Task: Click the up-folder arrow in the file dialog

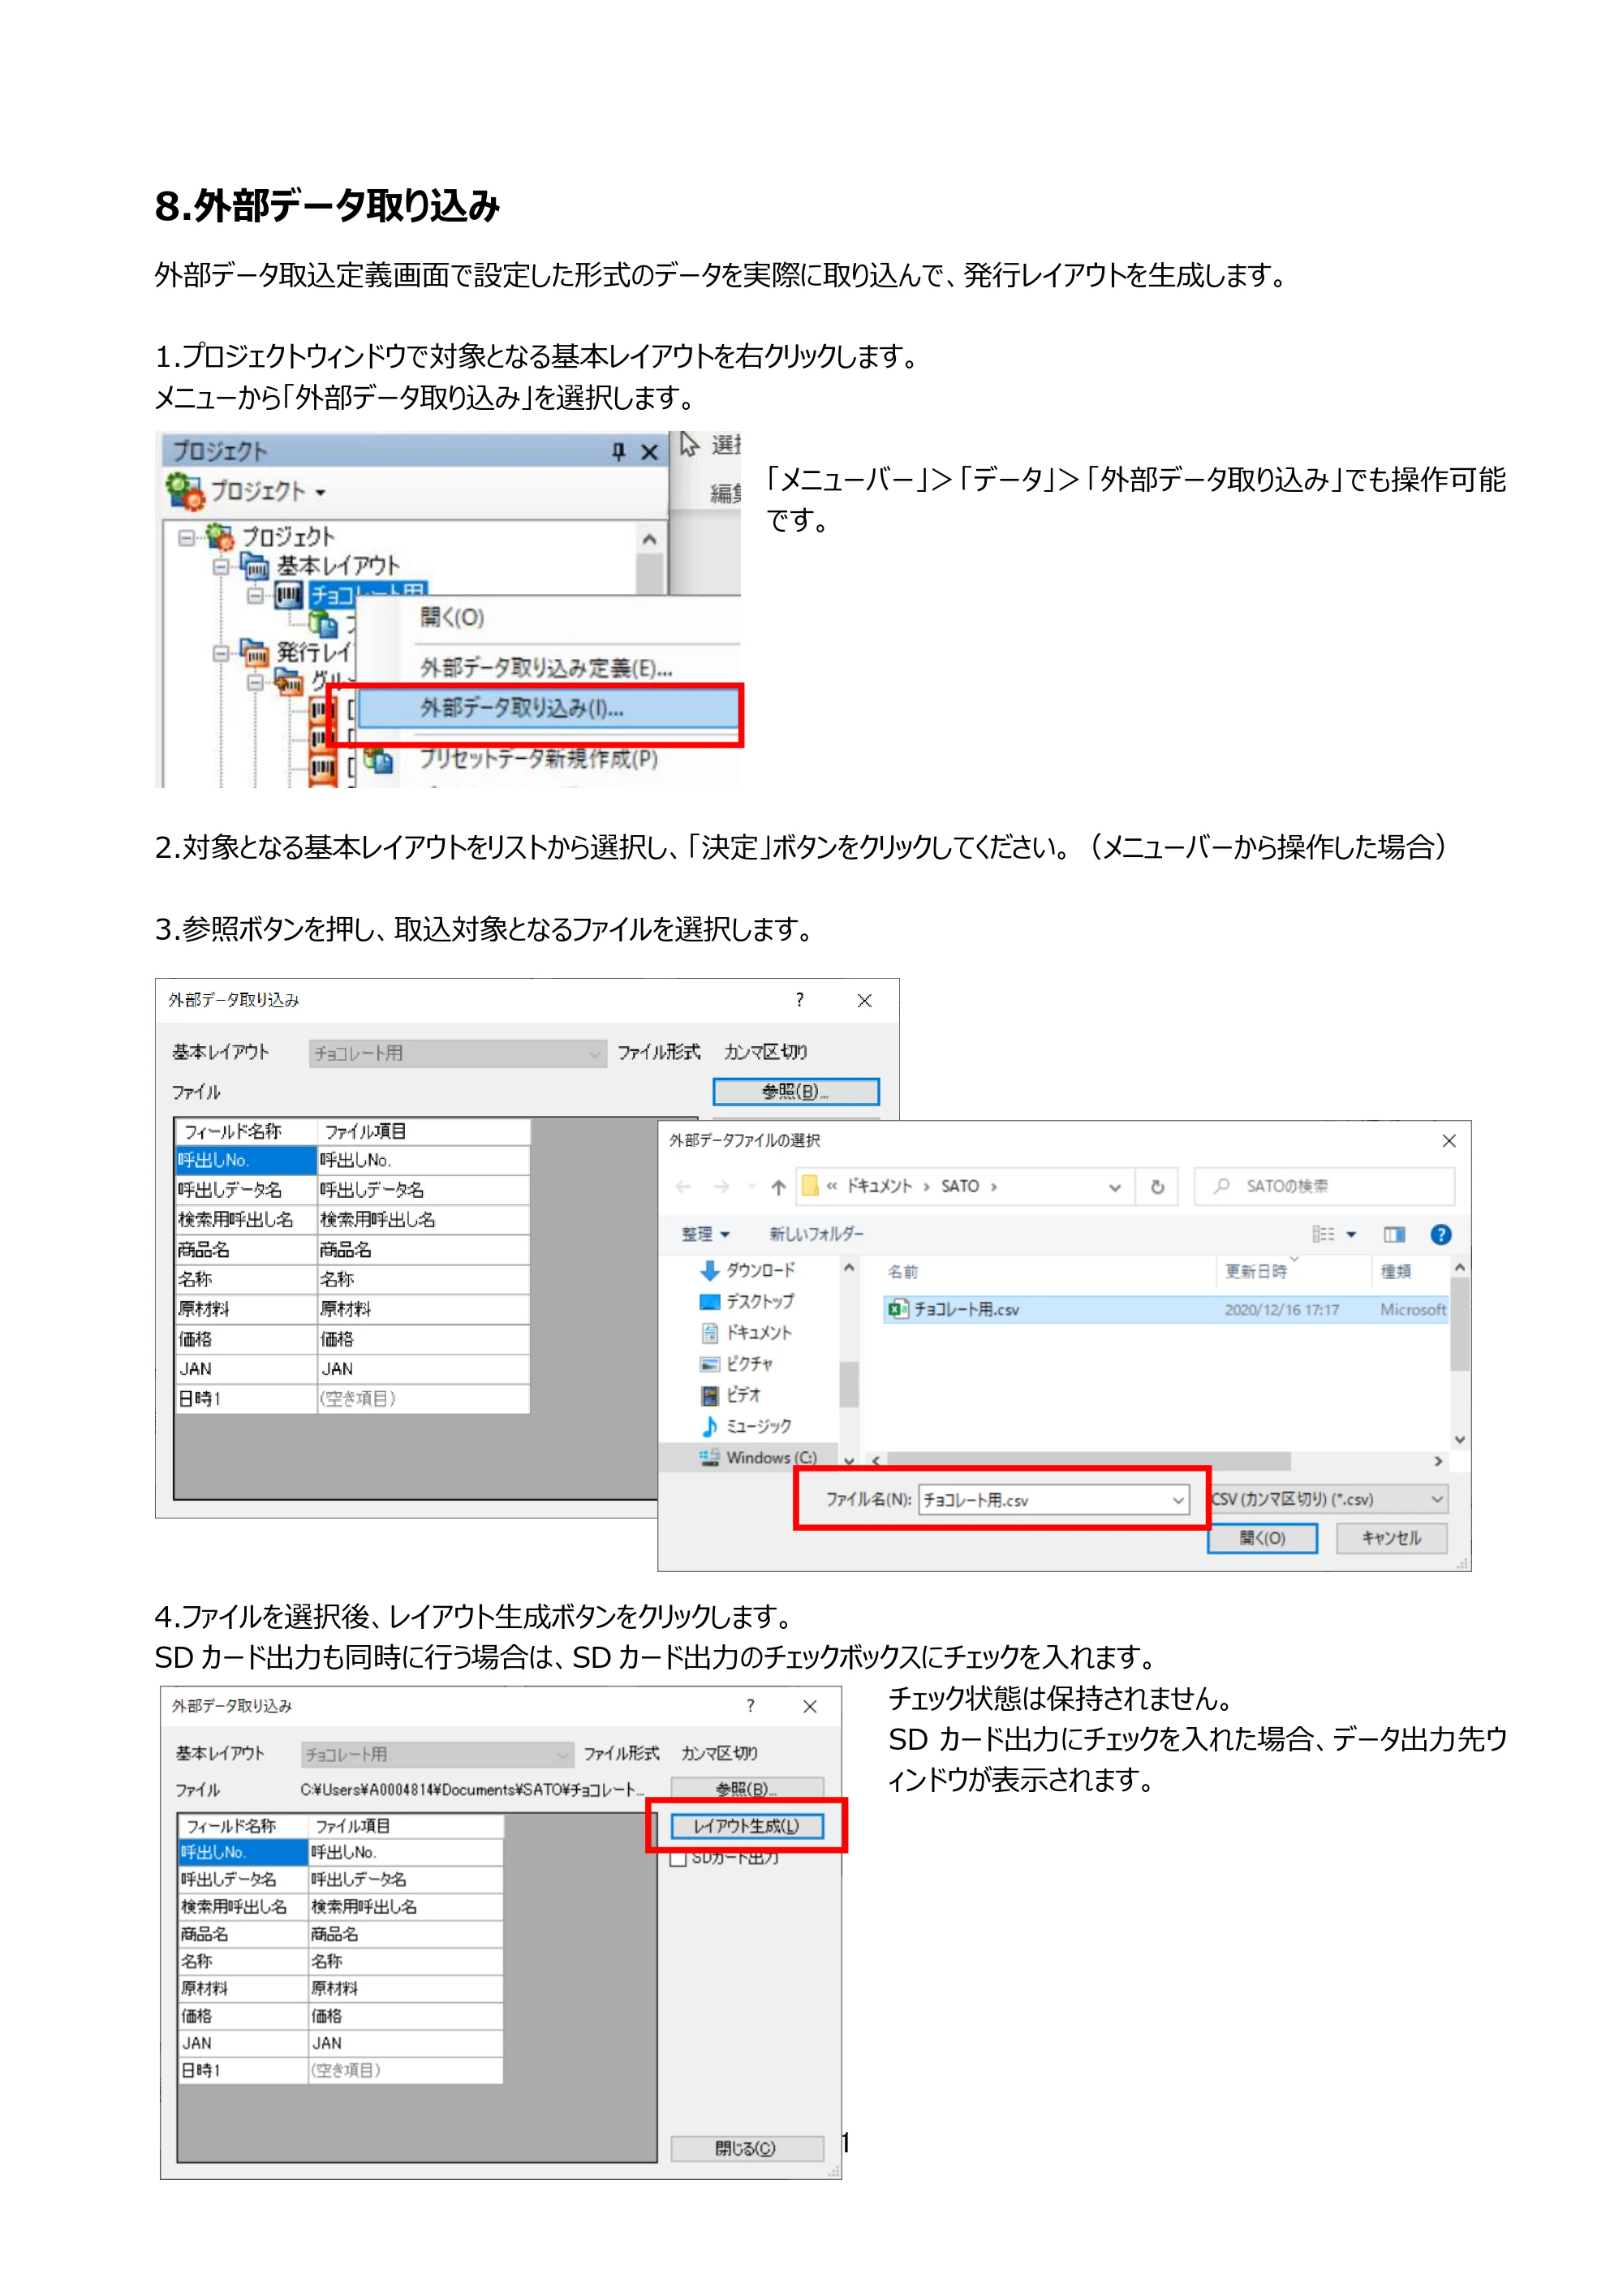Action: coord(778,1187)
